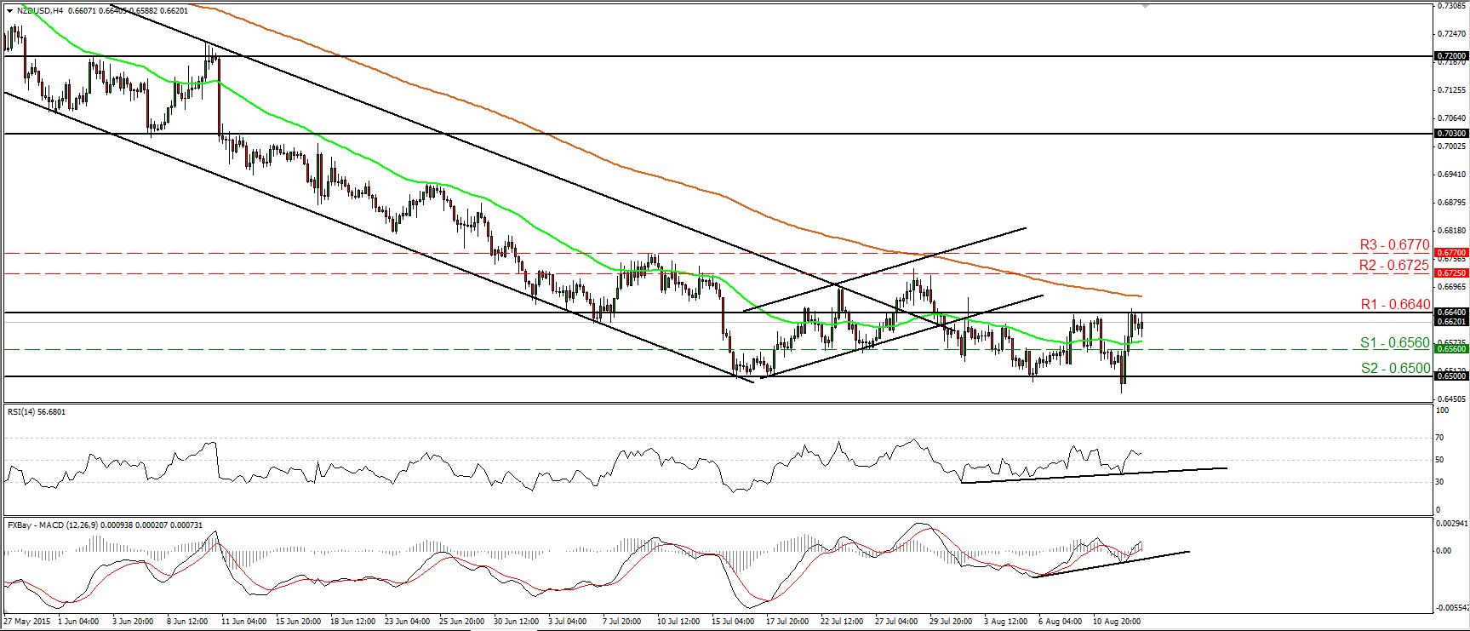Click the red 0.67700 price tag

pos(1451,253)
